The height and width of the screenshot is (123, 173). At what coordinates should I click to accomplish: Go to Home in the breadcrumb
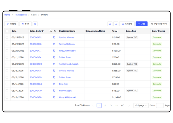(7, 15)
